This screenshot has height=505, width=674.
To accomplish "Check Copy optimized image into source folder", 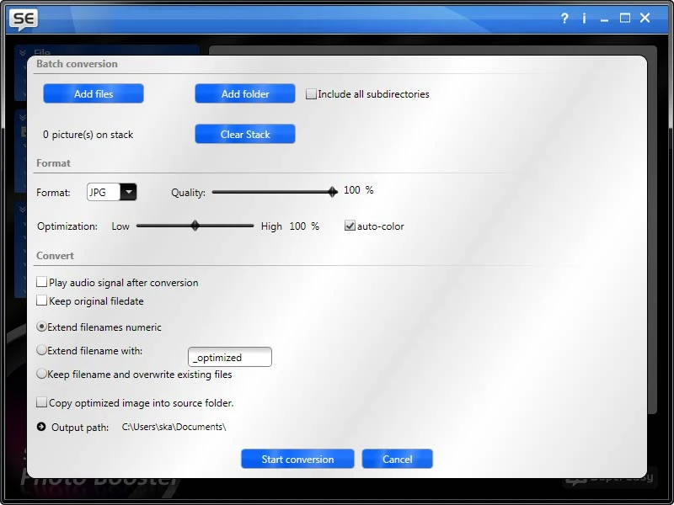I will (x=41, y=402).
